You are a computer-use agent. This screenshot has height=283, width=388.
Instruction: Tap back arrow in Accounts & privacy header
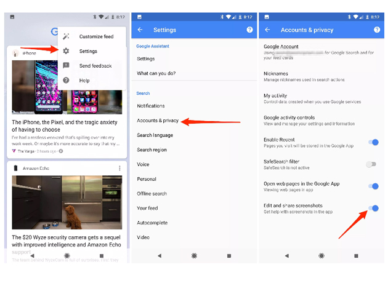(268, 30)
